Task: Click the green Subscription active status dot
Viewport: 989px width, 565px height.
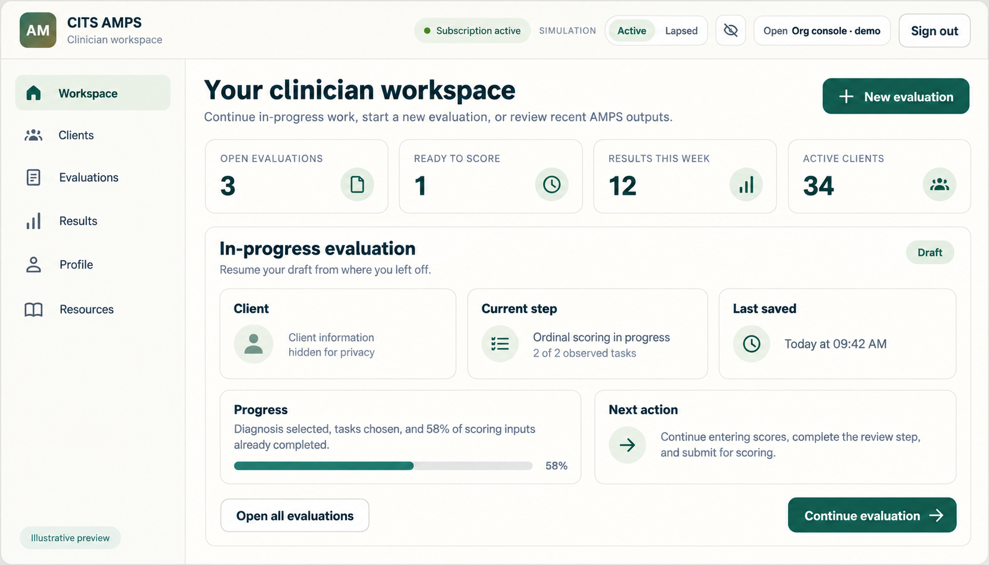Action: [427, 31]
